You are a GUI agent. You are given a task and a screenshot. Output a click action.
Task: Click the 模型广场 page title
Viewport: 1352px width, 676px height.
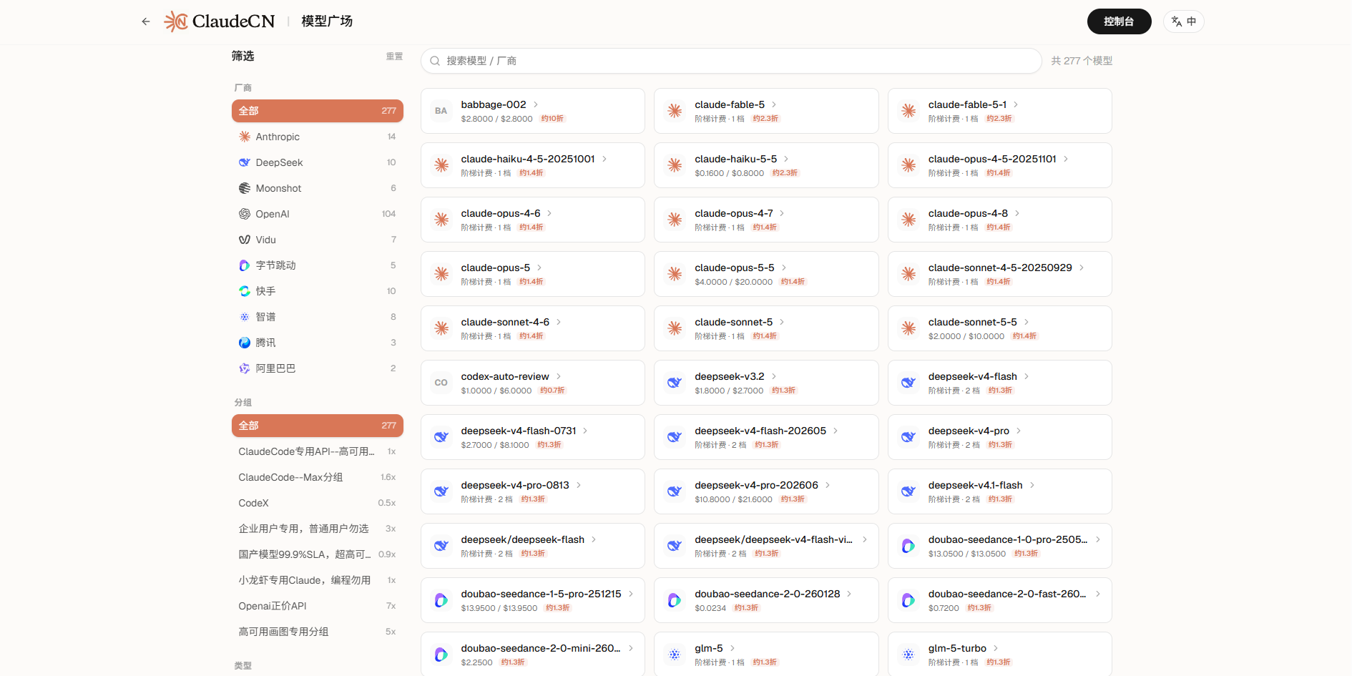[x=327, y=21]
